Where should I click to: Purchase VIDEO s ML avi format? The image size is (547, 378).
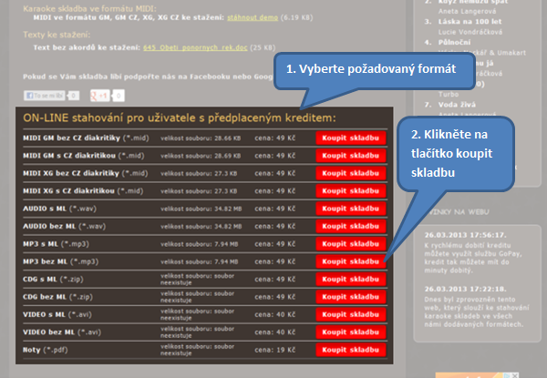[x=351, y=314]
